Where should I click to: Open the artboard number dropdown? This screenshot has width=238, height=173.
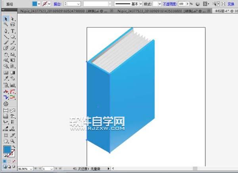52,169
